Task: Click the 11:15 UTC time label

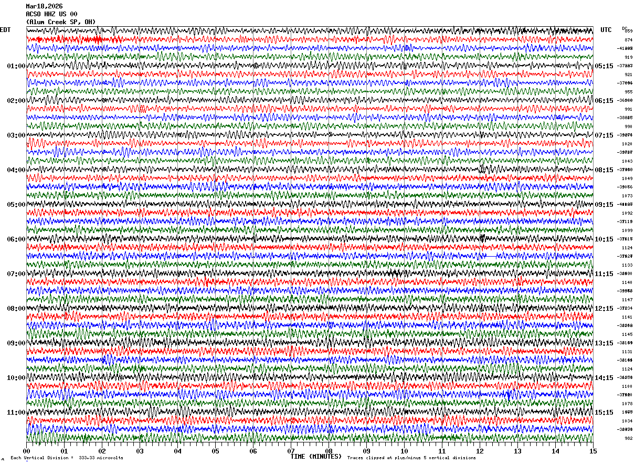Action: [x=604, y=274]
